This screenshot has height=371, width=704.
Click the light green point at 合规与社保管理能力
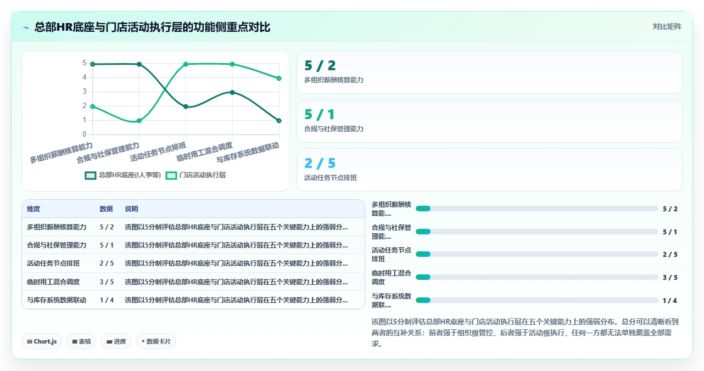pyautogui.click(x=139, y=121)
